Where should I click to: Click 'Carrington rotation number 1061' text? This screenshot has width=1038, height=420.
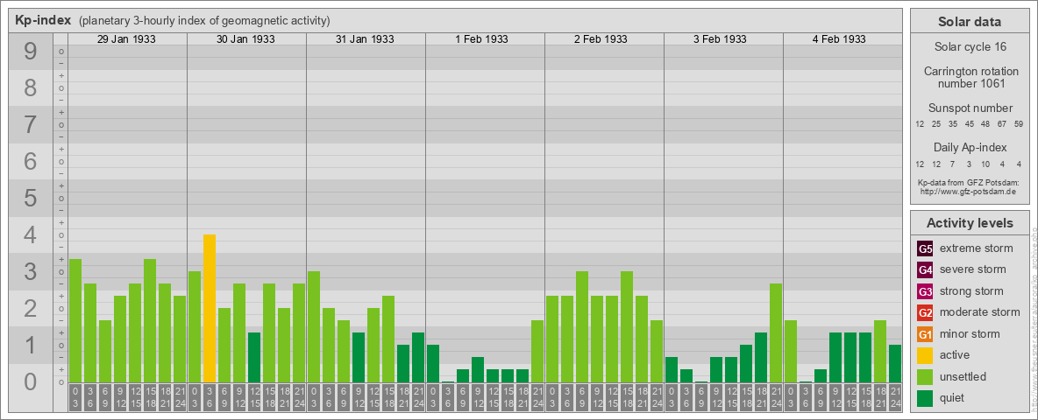(971, 77)
